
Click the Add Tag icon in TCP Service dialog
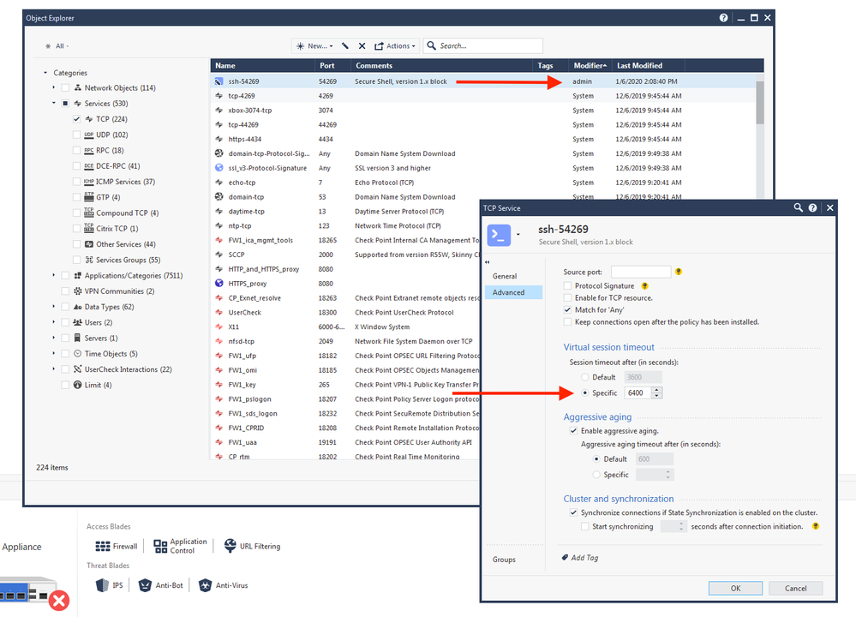tap(565, 558)
